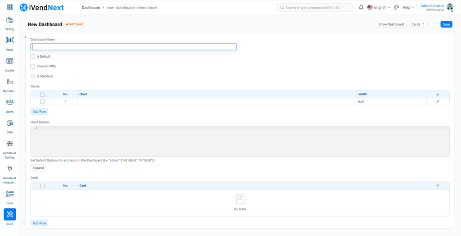461x236 pixels.
Task: Click the Show Dashboard button
Action: pos(391,24)
